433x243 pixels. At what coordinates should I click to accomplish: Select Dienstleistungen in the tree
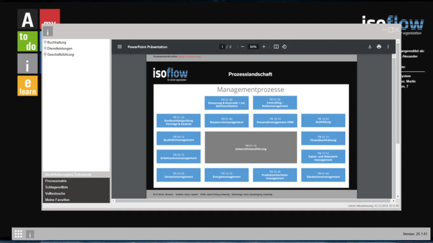coord(60,49)
